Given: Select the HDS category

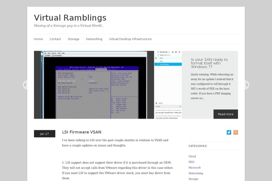Looking at the screenshot, I should [x=191, y=162].
